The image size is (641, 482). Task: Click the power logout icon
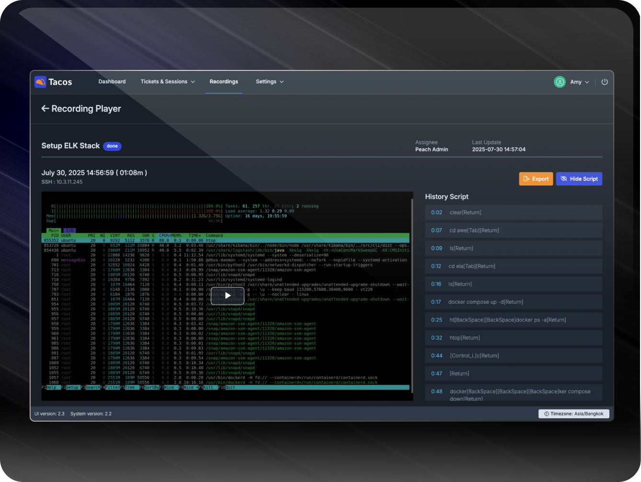coord(605,82)
